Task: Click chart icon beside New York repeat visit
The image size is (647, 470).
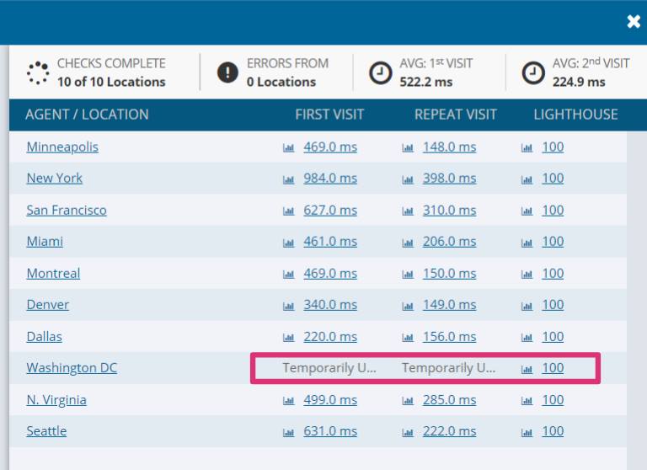Action: pos(409,179)
